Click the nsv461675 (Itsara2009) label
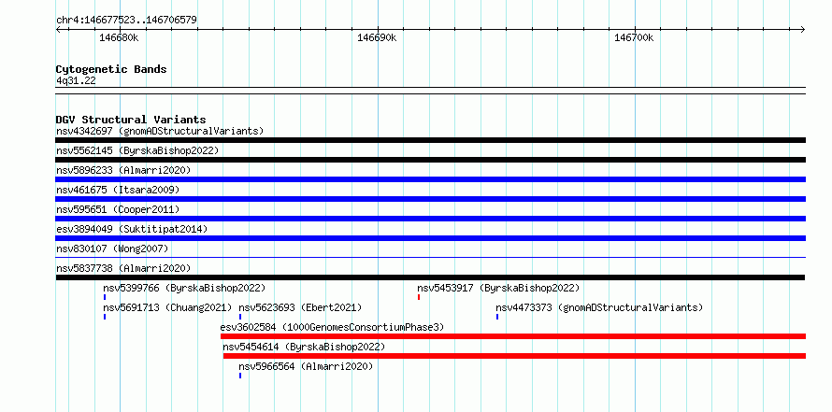 pos(118,190)
